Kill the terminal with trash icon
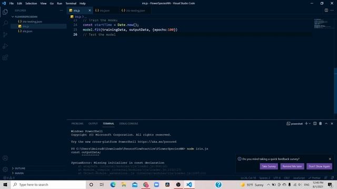Viewport: 337px width, 189px height. [321, 123]
